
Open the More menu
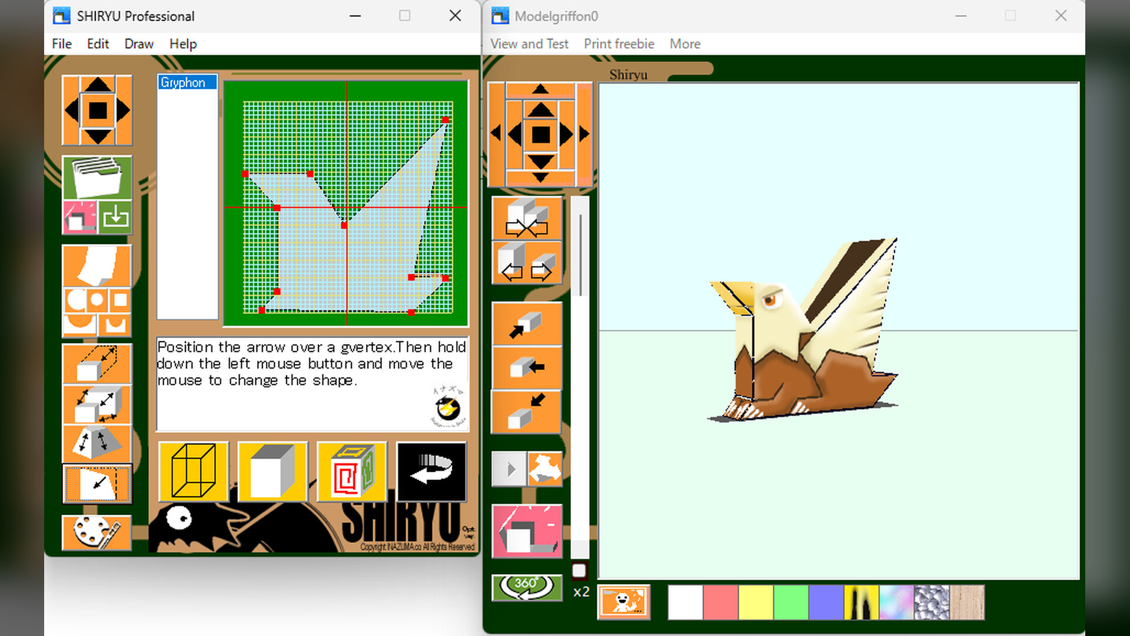[685, 44]
